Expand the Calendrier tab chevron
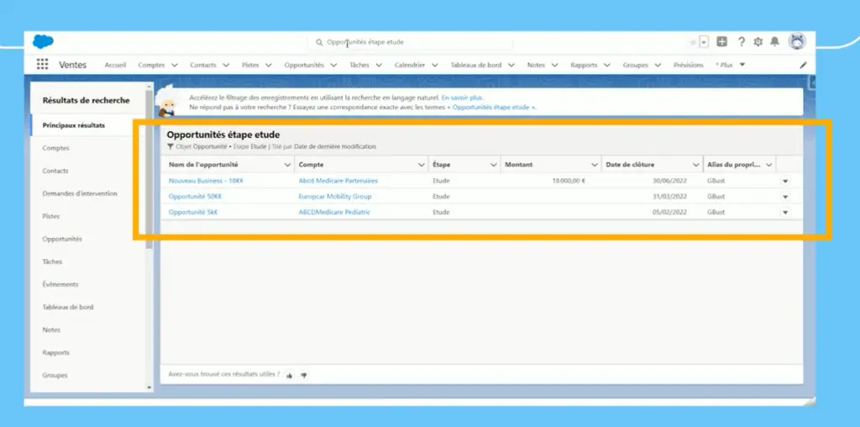The width and height of the screenshot is (860, 427). [434, 65]
